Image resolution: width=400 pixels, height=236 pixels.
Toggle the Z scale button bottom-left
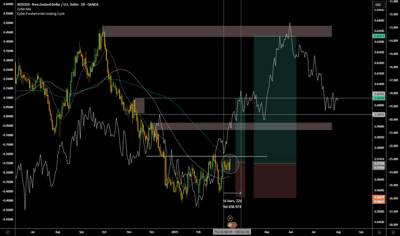[8, 232]
